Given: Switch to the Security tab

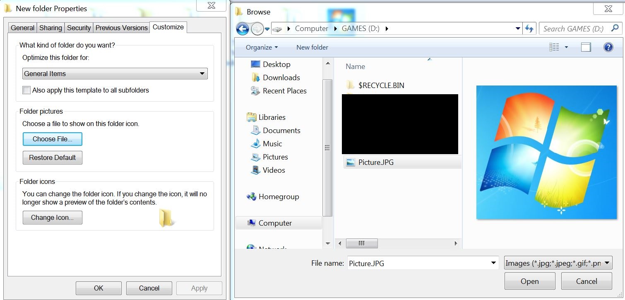Looking at the screenshot, I should pyautogui.click(x=79, y=28).
